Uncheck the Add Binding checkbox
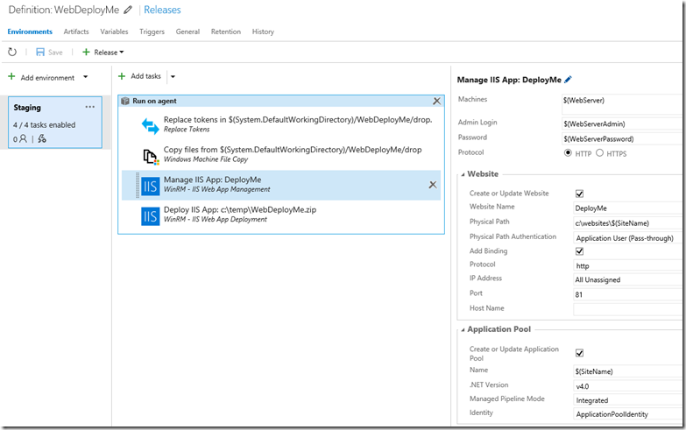686x430 pixels. tap(579, 251)
